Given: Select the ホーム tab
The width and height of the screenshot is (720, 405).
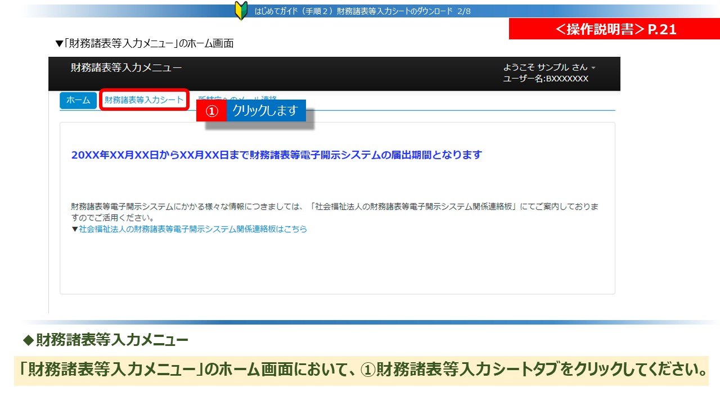Looking at the screenshot, I should pyautogui.click(x=78, y=100).
